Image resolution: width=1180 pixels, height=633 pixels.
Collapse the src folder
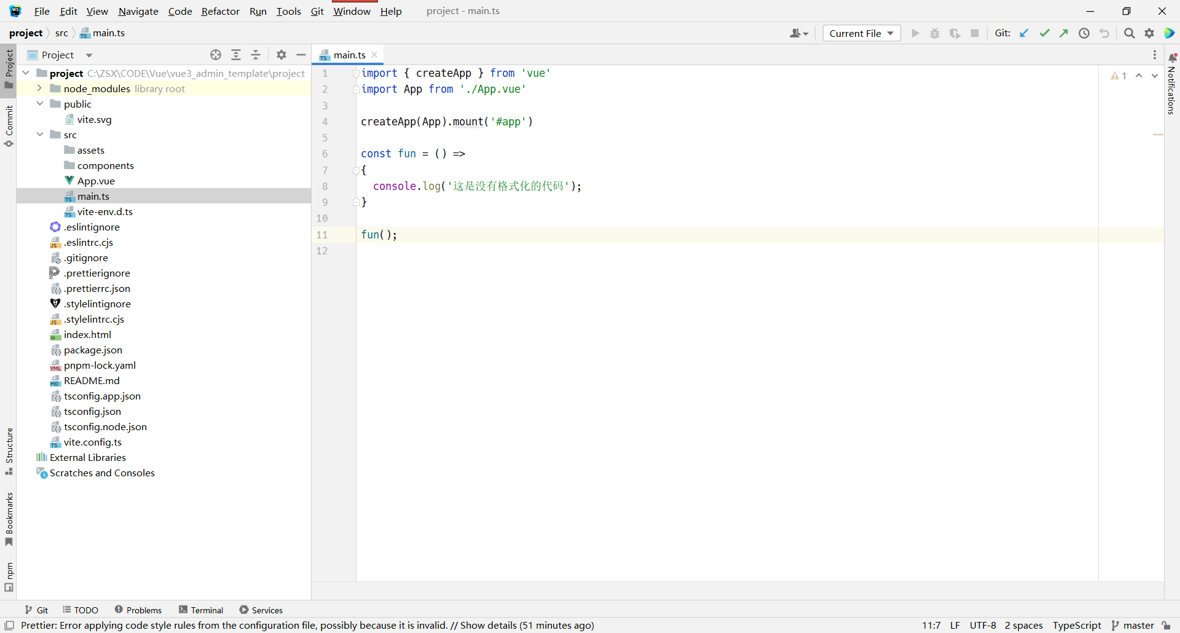point(40,135)
